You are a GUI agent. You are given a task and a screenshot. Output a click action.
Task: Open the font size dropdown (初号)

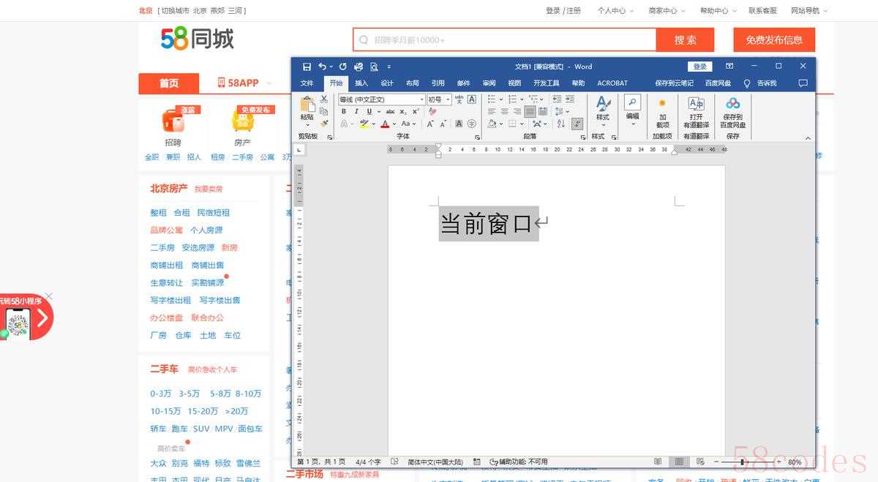pyautogui.click(x=439, y=99)
